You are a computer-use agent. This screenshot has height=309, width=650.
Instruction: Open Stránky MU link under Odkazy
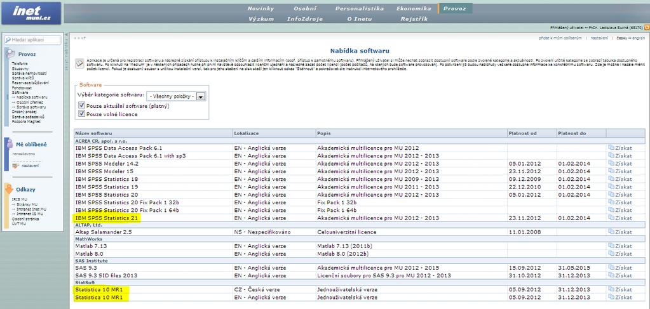click(x=27, y=204)
